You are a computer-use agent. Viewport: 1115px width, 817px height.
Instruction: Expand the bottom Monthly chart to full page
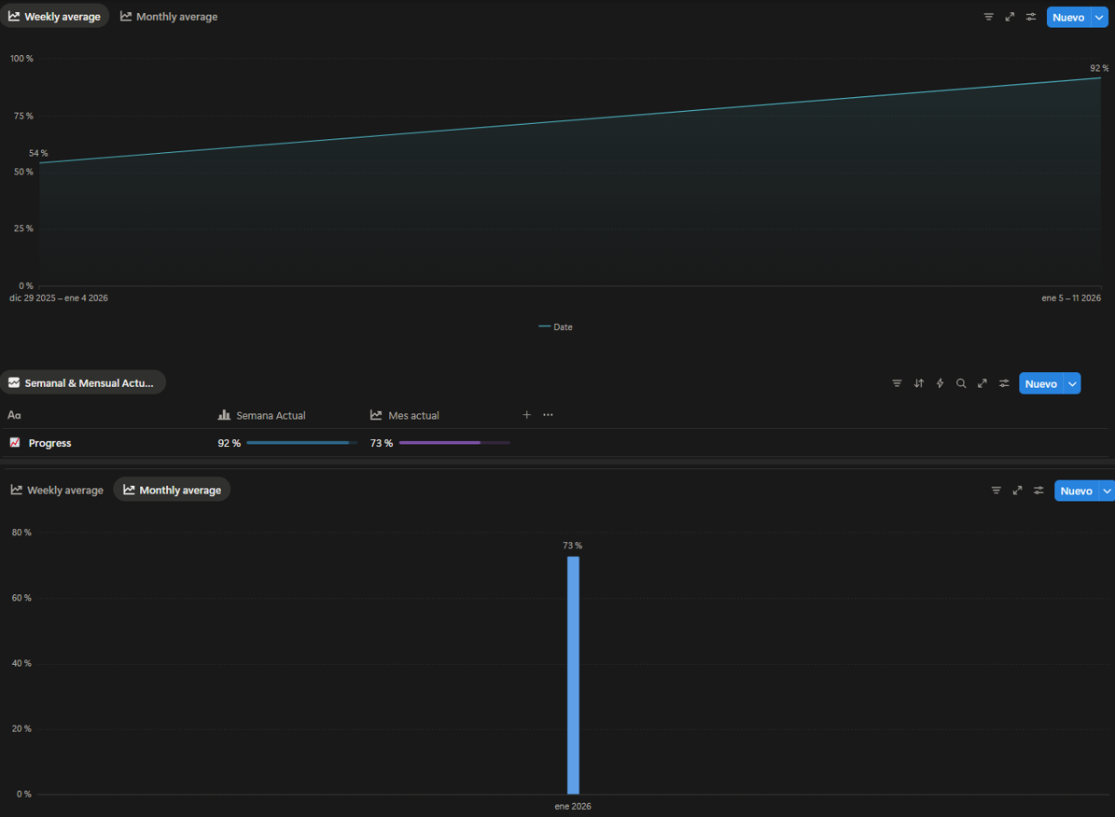pos(1017,491)
